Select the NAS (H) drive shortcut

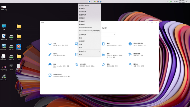coord(11,47)
